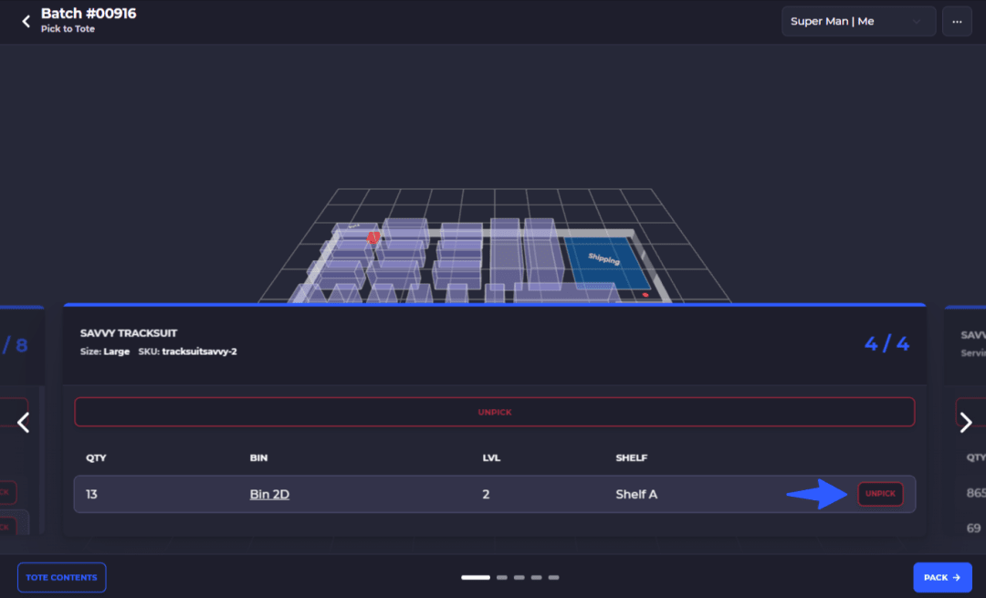This screenshot has width=986, height=598.
Task: Click the SKU tracksuitsavvy-2 text
Action: (187, 351)
